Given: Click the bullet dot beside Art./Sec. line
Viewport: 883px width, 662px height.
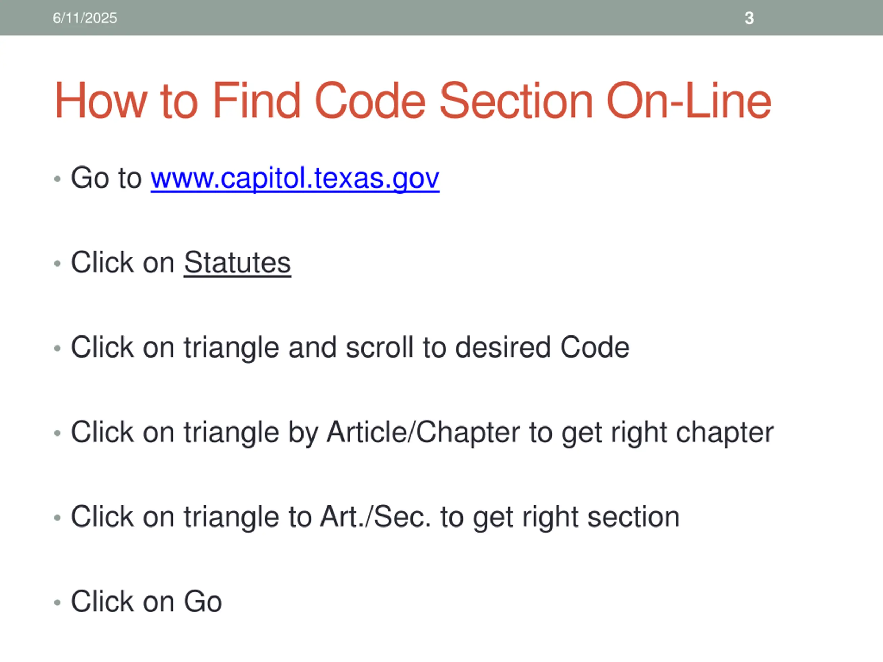Looking at the screenshot, I should [x=58, y=518].
